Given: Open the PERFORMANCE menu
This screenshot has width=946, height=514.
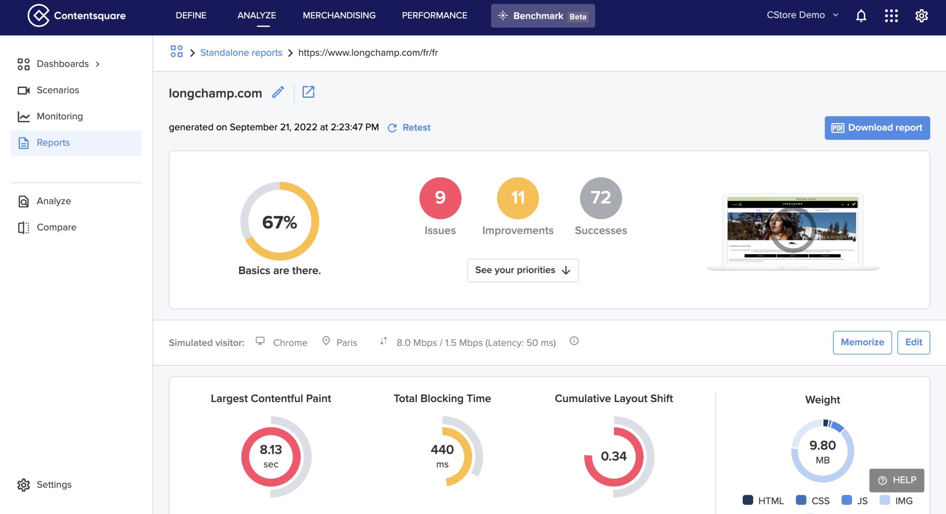Looking at the screenshot, I should point(435,16).
